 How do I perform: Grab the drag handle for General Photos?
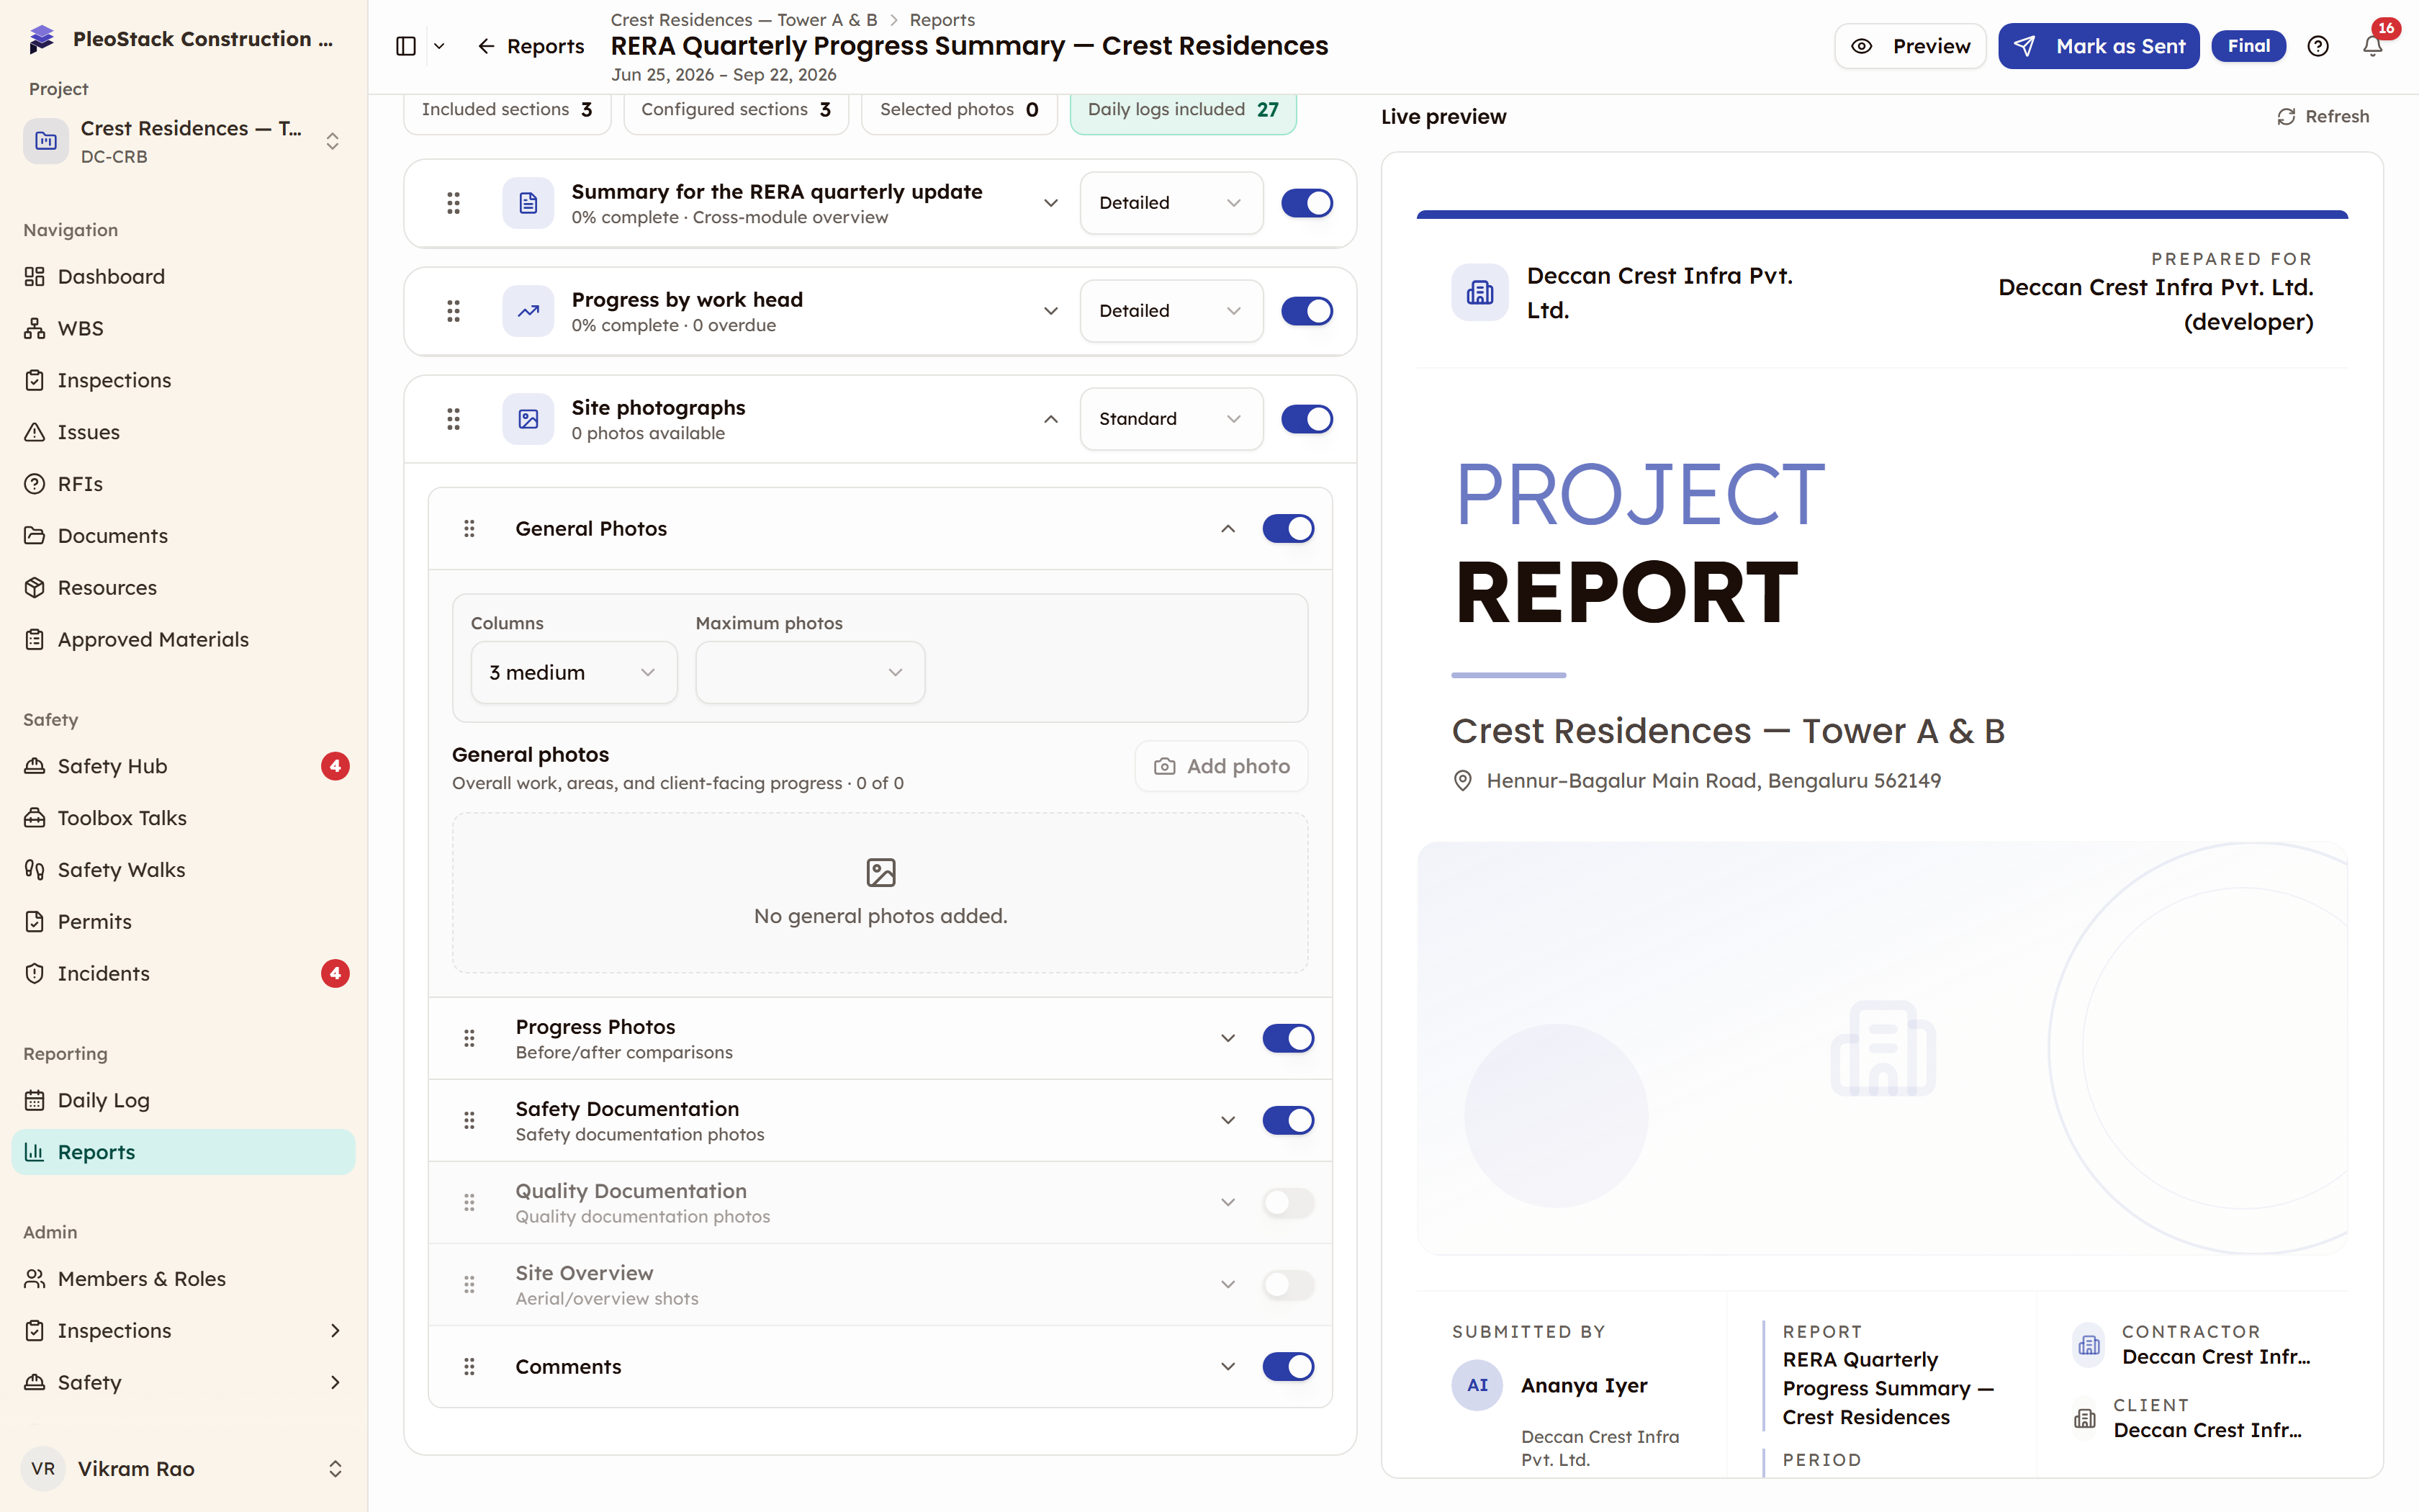tap(470, 529)
